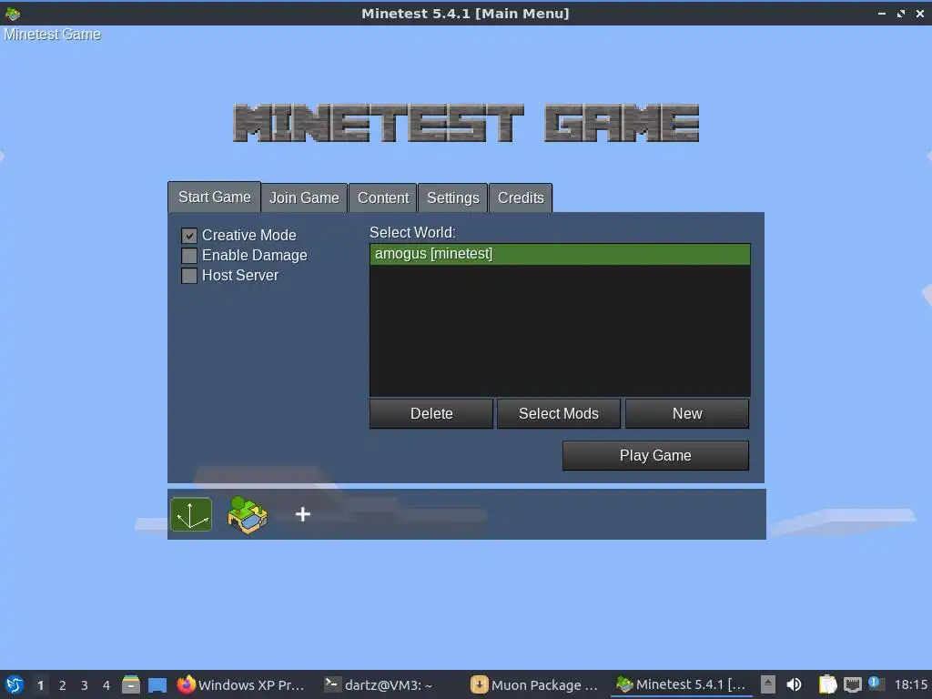Screen dimensions: 932x699
Task: Enable the Enable Damage checkbox
Action: coord(189,256)
